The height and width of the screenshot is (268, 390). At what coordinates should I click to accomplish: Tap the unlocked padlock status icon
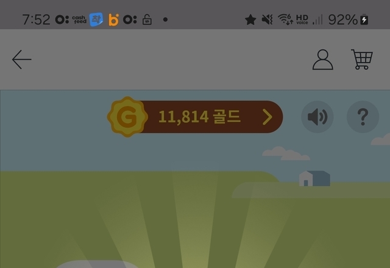[x=147, y=19]
